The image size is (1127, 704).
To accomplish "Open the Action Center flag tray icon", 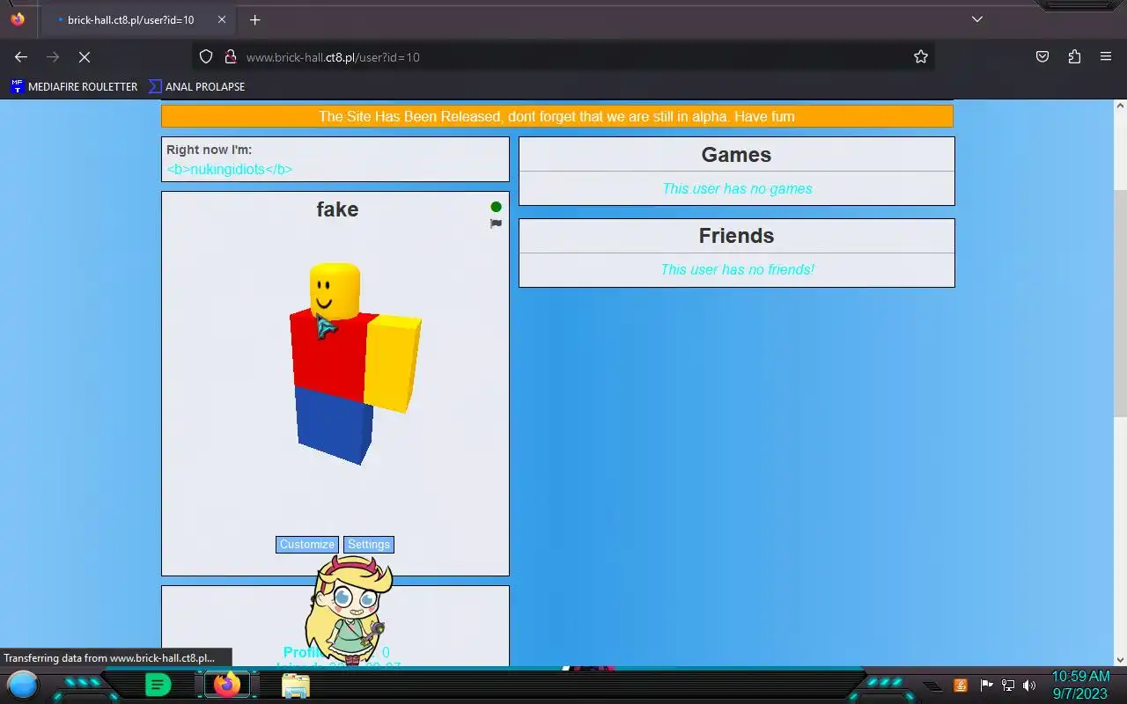I will point(986,686).
